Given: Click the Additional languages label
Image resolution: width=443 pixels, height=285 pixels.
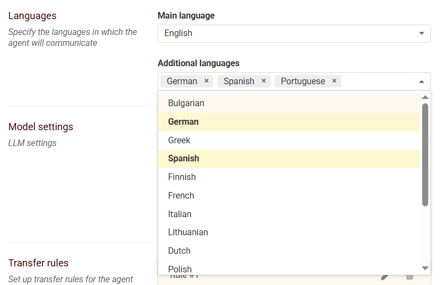Looking at the screenshot, I should [x=199, y=63].
